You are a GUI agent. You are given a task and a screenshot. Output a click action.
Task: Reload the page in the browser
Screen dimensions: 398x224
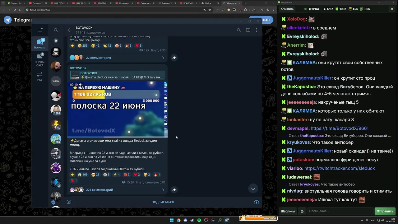[x=15, y=10]
